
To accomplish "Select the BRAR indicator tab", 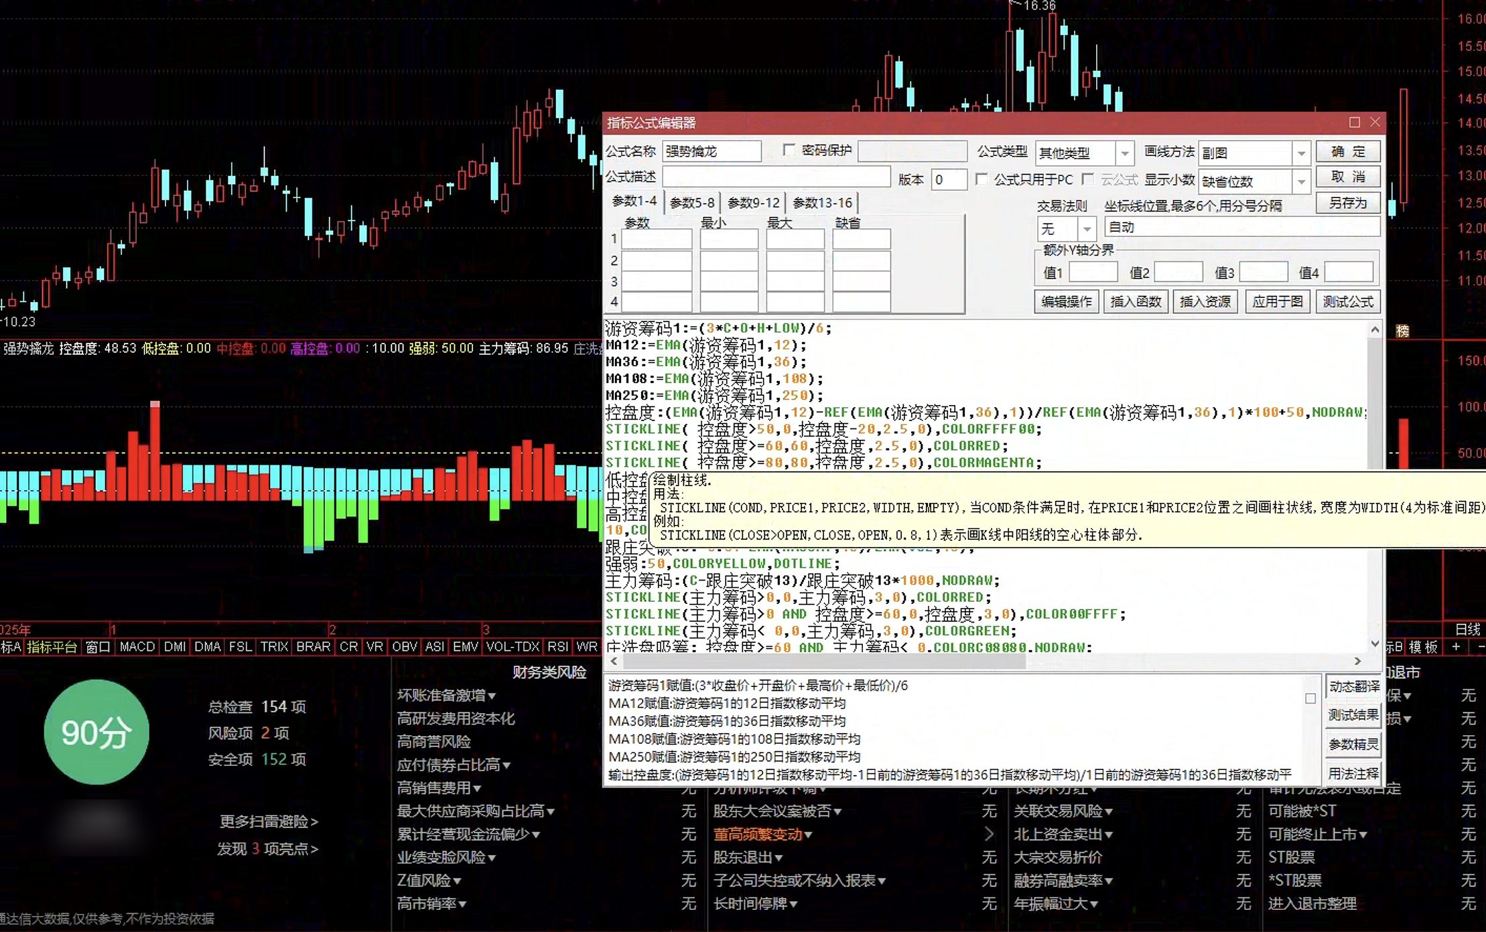I will (x=314, y=647).
